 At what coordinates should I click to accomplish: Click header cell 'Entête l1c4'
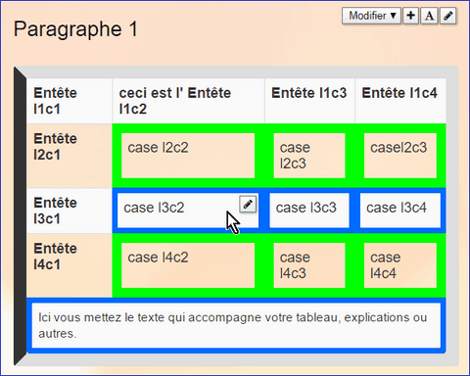tap(400, 101)
